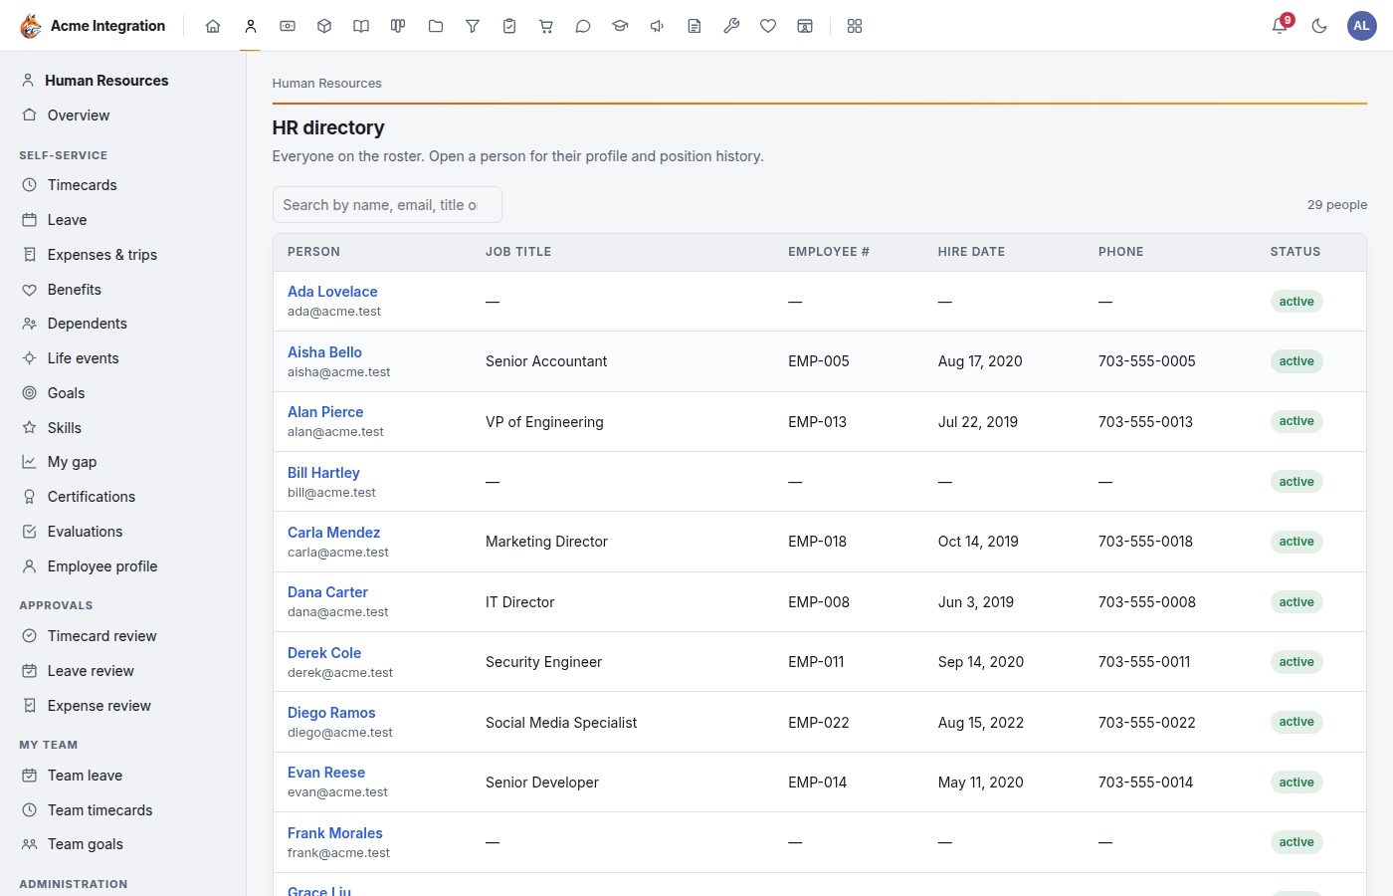Open the AL user avatar menu
The height and width of the screenshot is (896, 1393).
click(x=1361, y=26)
